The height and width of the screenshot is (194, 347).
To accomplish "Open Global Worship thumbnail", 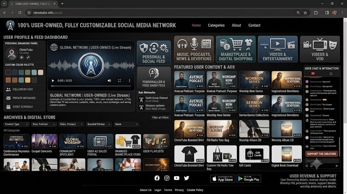I will tap(73, 141).
